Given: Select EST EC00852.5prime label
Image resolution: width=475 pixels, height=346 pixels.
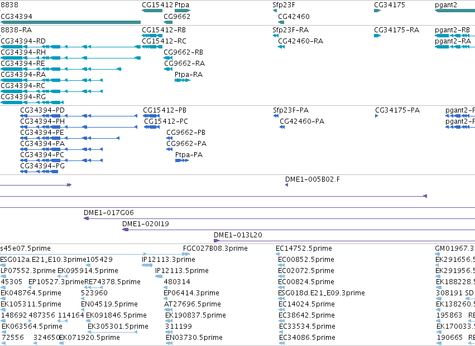Looking at the screenshot, I should [306, 260].
